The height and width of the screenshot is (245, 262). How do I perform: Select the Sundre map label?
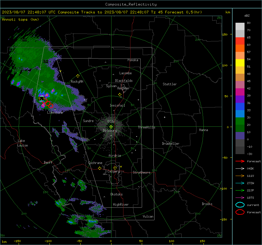88,121
